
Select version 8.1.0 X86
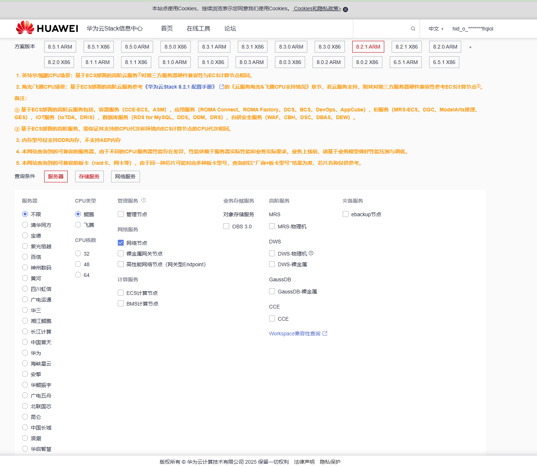coord(213,62)
